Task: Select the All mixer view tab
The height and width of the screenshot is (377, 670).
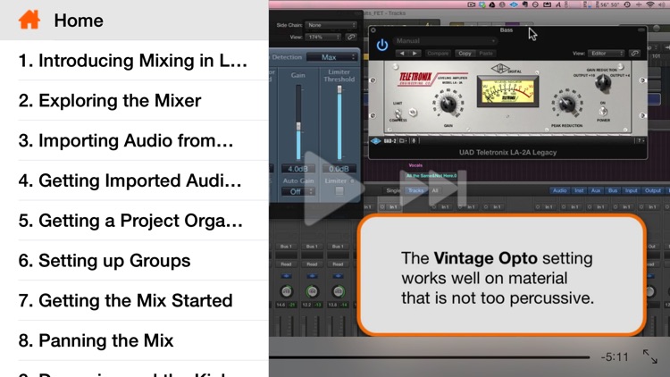Action: pyautogui.click(x=435, y=190)
